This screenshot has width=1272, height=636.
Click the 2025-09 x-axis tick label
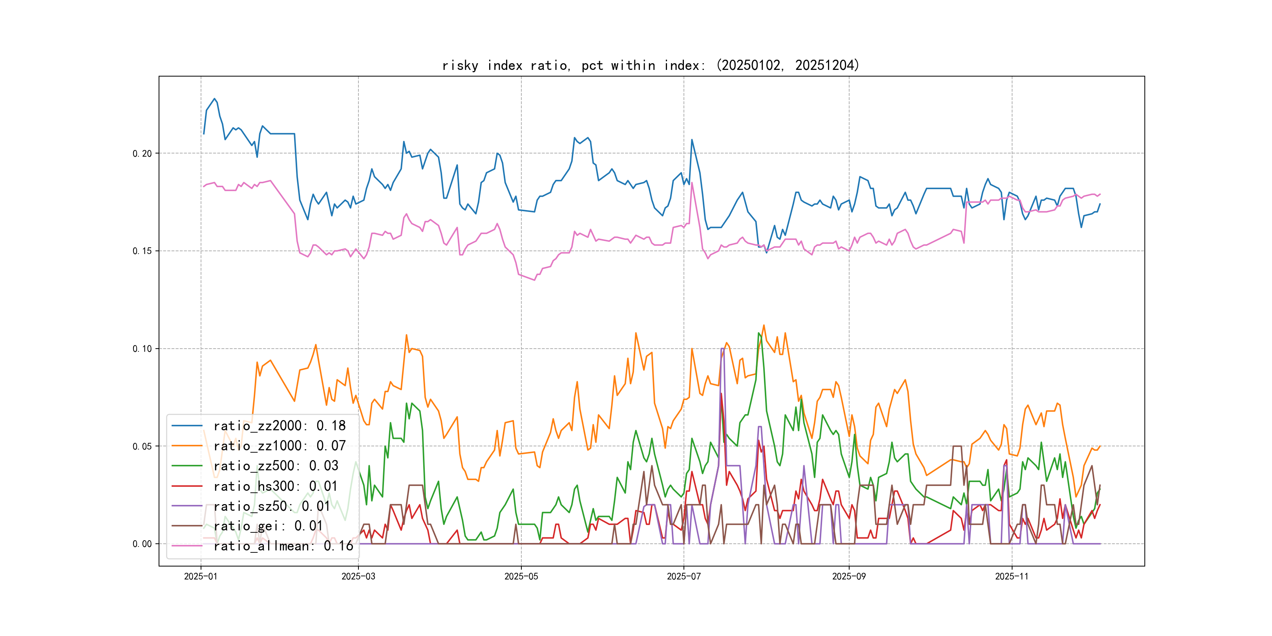tap(849, 577)
